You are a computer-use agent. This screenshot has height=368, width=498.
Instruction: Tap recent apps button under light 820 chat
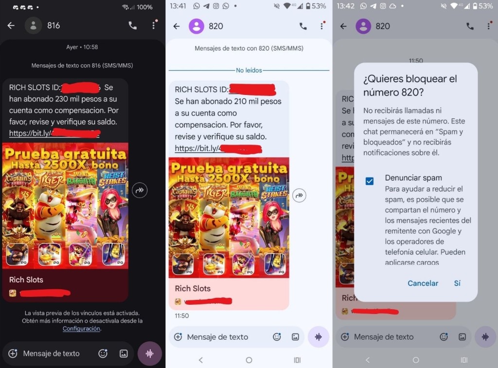(297, 360)
